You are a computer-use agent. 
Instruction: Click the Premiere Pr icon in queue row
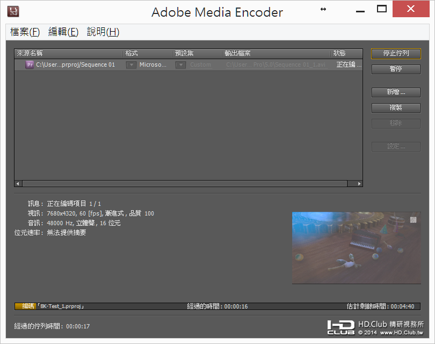click(x=30, y=64)
